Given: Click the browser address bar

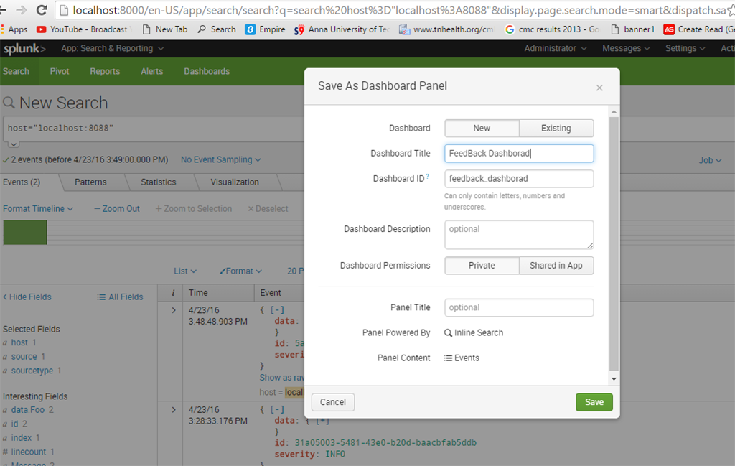Looking at the screenshot, I should [394, 10].
